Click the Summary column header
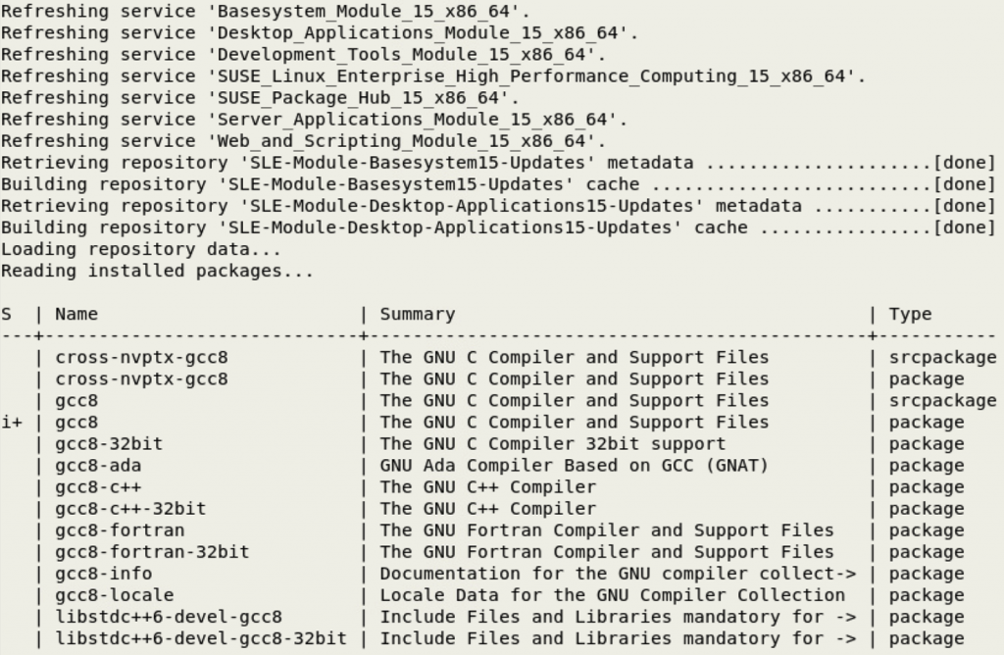Image resolution: width=1004 pixels, height=655 pixels. click(x=418, y=314)
